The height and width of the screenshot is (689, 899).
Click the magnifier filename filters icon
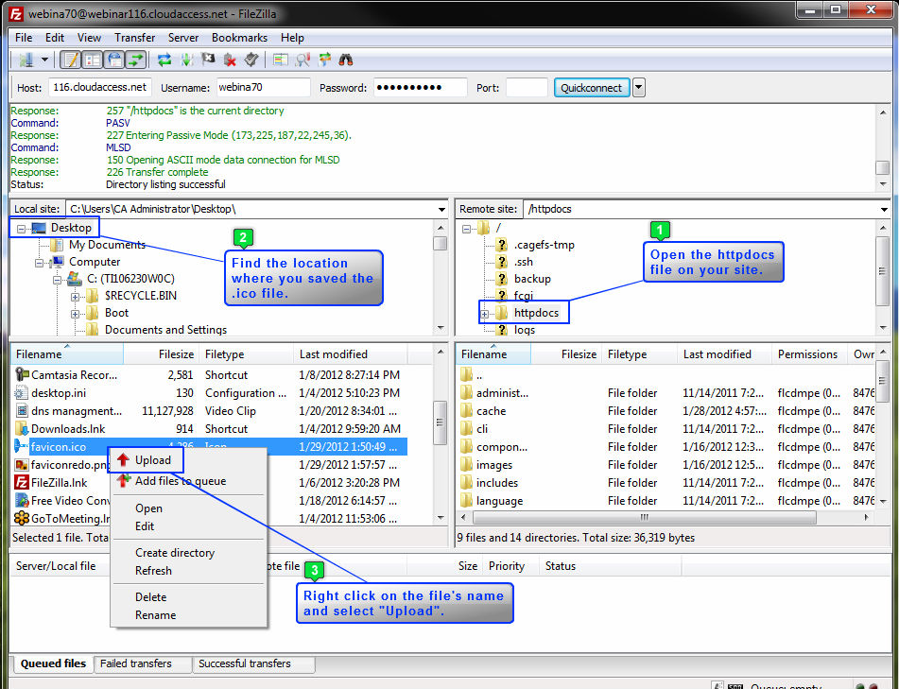click(x=303, y=59)
